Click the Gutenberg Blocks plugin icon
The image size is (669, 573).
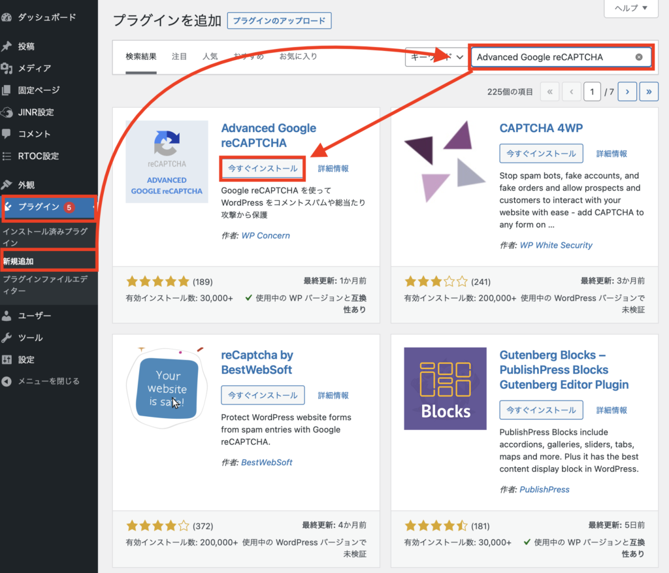pyautogui.click(x=445, y=388)
